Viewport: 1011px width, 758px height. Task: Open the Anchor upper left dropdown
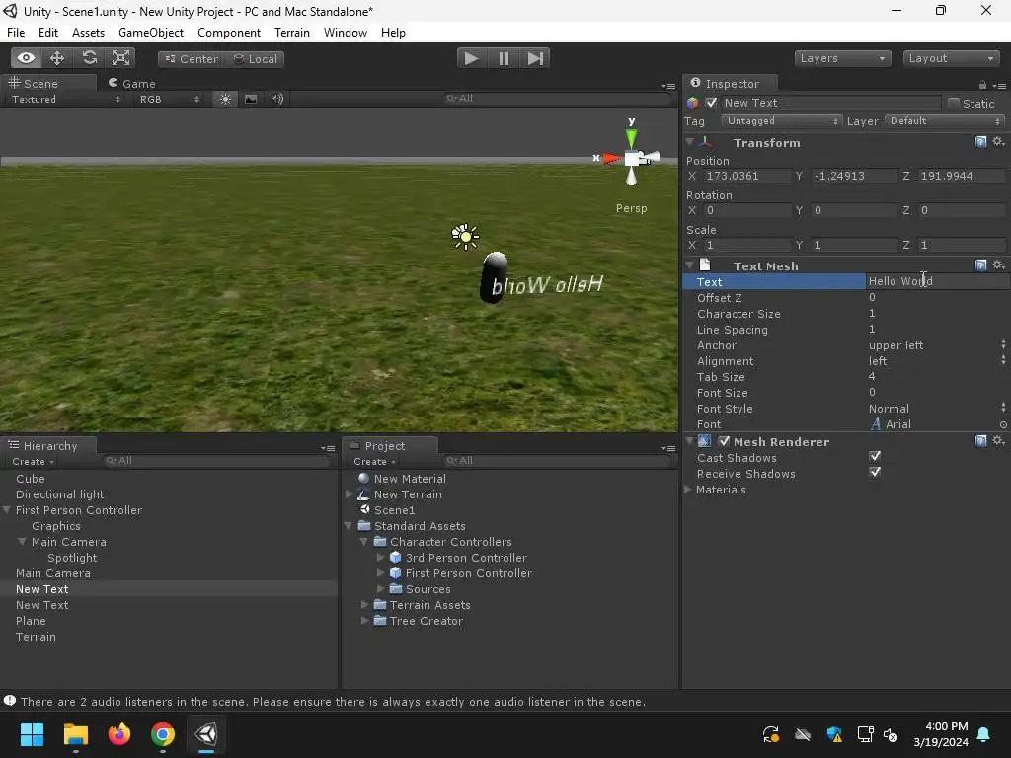point(937,345)
